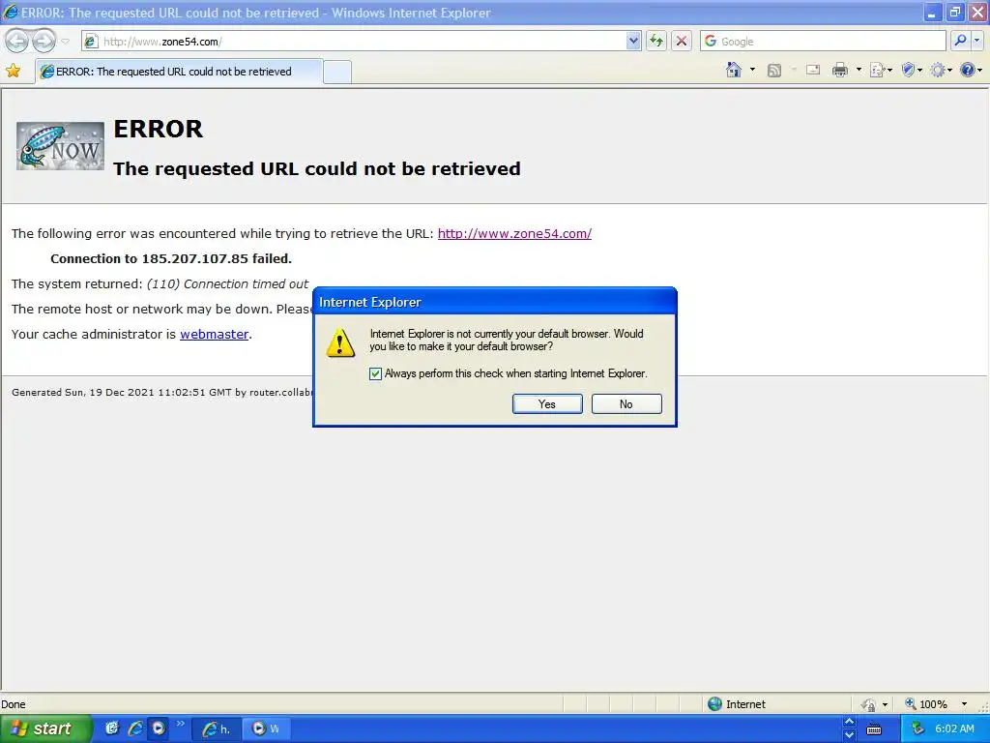Image resolution: width=990 pixels, height=743 pixels.
Task: Click the 'Connection to 185.207.107.85 failed.' text
Action: (171, 258)
